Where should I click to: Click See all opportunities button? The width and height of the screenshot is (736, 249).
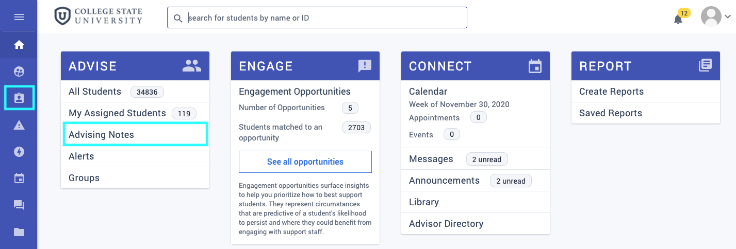pos(305,162)
